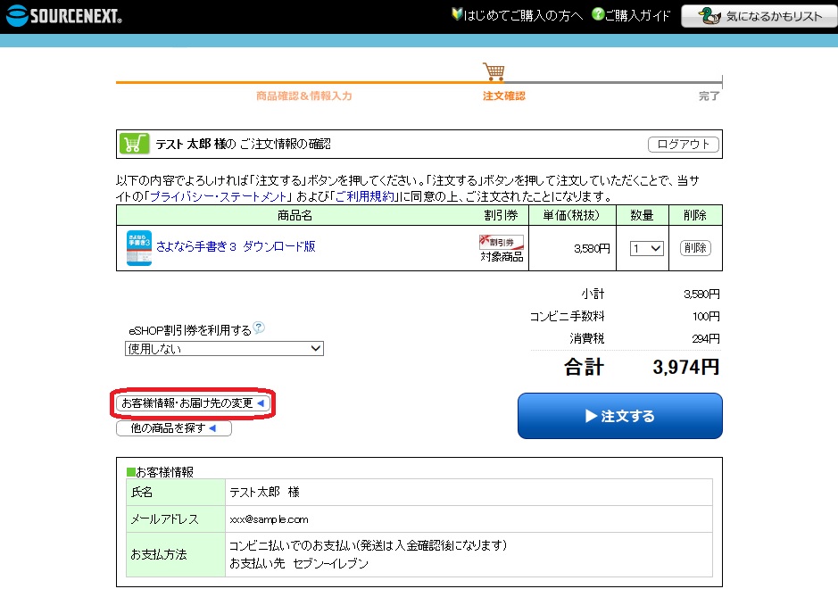Select the 注文確認 step label
Image resolution: width=838 pixels, height=589 pixels.
pos(504,95)
